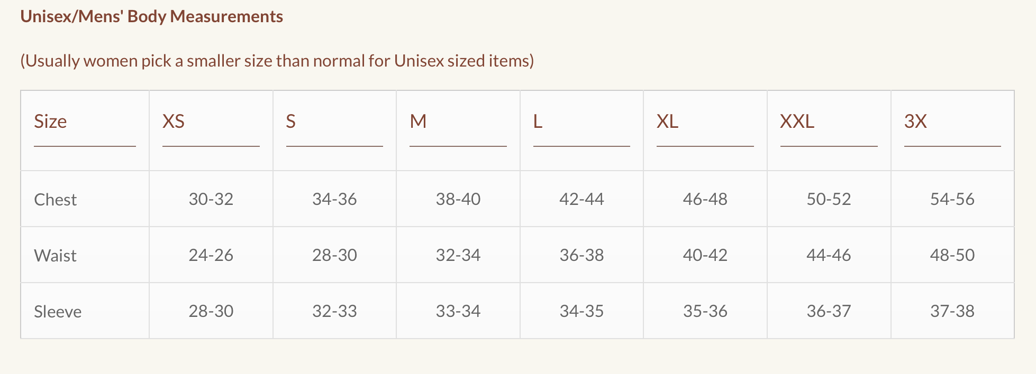This screenshot has width=1036, height=374.
Task: Click the Chest row label
Action: point(55,200)
